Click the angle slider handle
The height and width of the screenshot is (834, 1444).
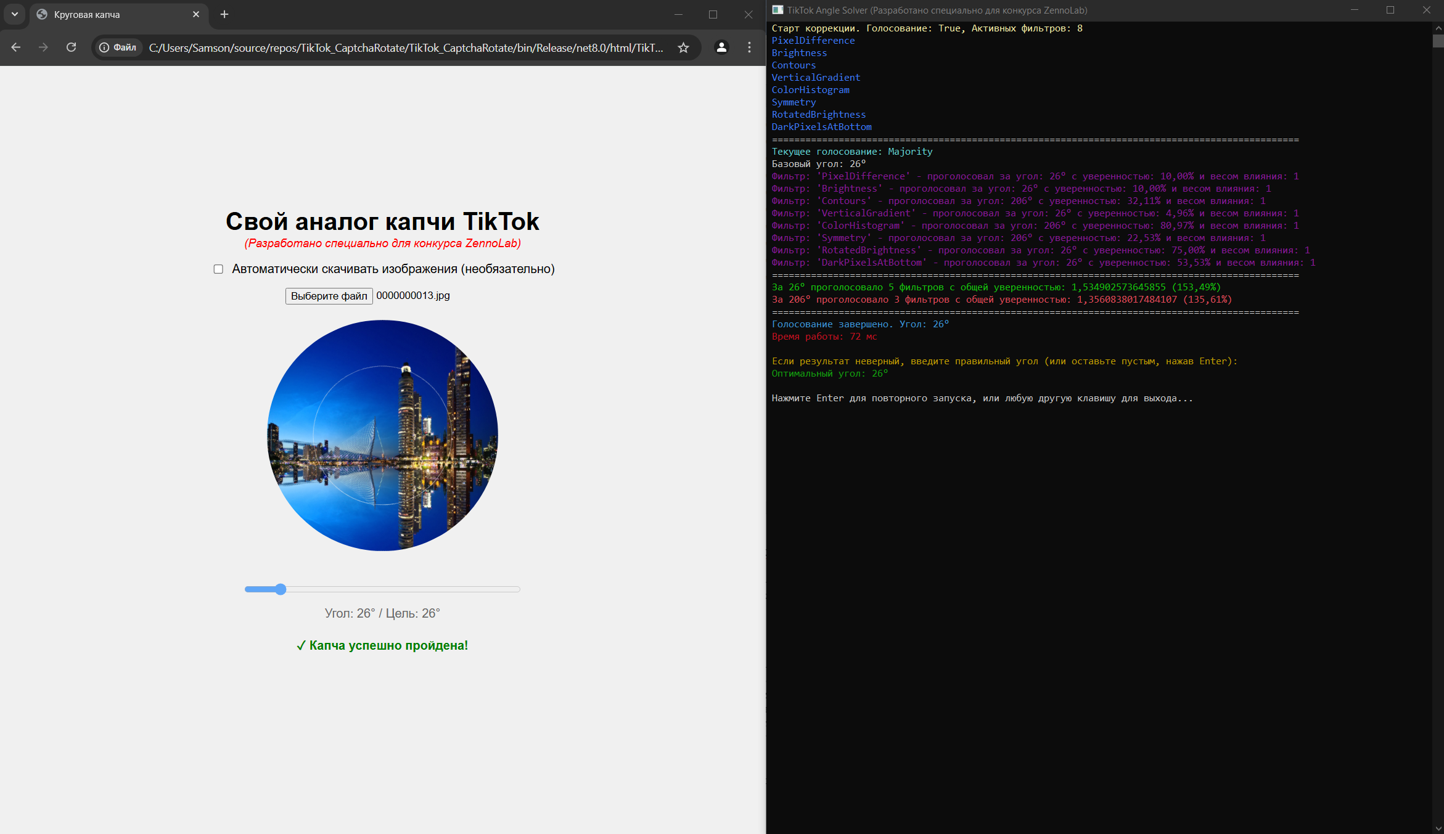pyautogui.click(x=281, y=589)
